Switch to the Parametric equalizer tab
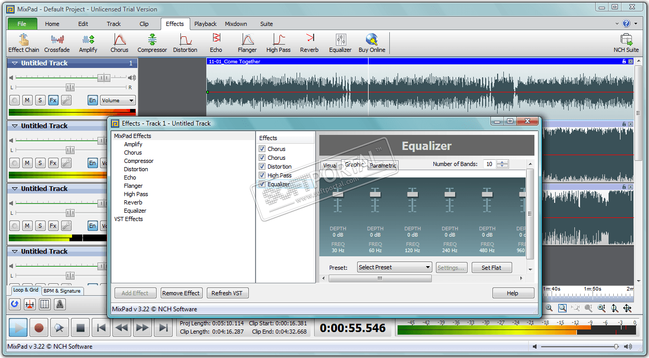The height and width of the screenshot is (358, 649). click(383, 166)
